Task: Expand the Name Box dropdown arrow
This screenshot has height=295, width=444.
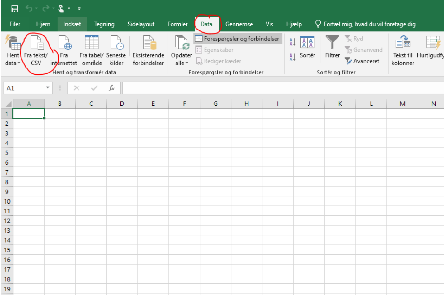Action: point(48,88)
